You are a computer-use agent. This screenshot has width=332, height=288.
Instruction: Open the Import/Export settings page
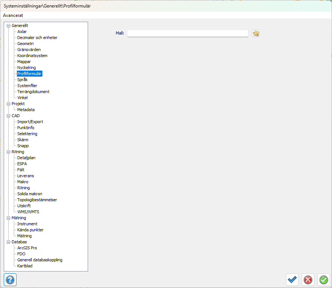[x=30, y=122]
